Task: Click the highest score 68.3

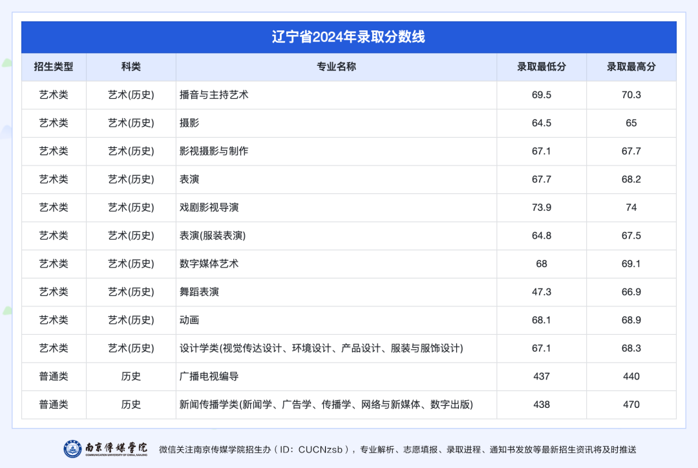Action: pos(631,348)
